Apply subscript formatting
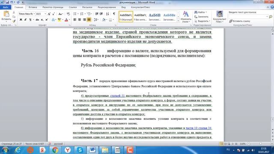Viewport: 274px width, 154px height. pos(42,20)
